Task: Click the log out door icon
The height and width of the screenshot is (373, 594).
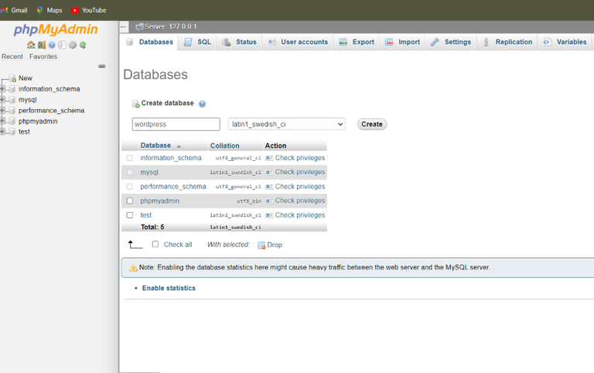Action: 41,45
